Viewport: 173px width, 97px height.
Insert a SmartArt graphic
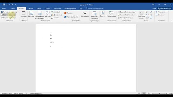point(55,12)
